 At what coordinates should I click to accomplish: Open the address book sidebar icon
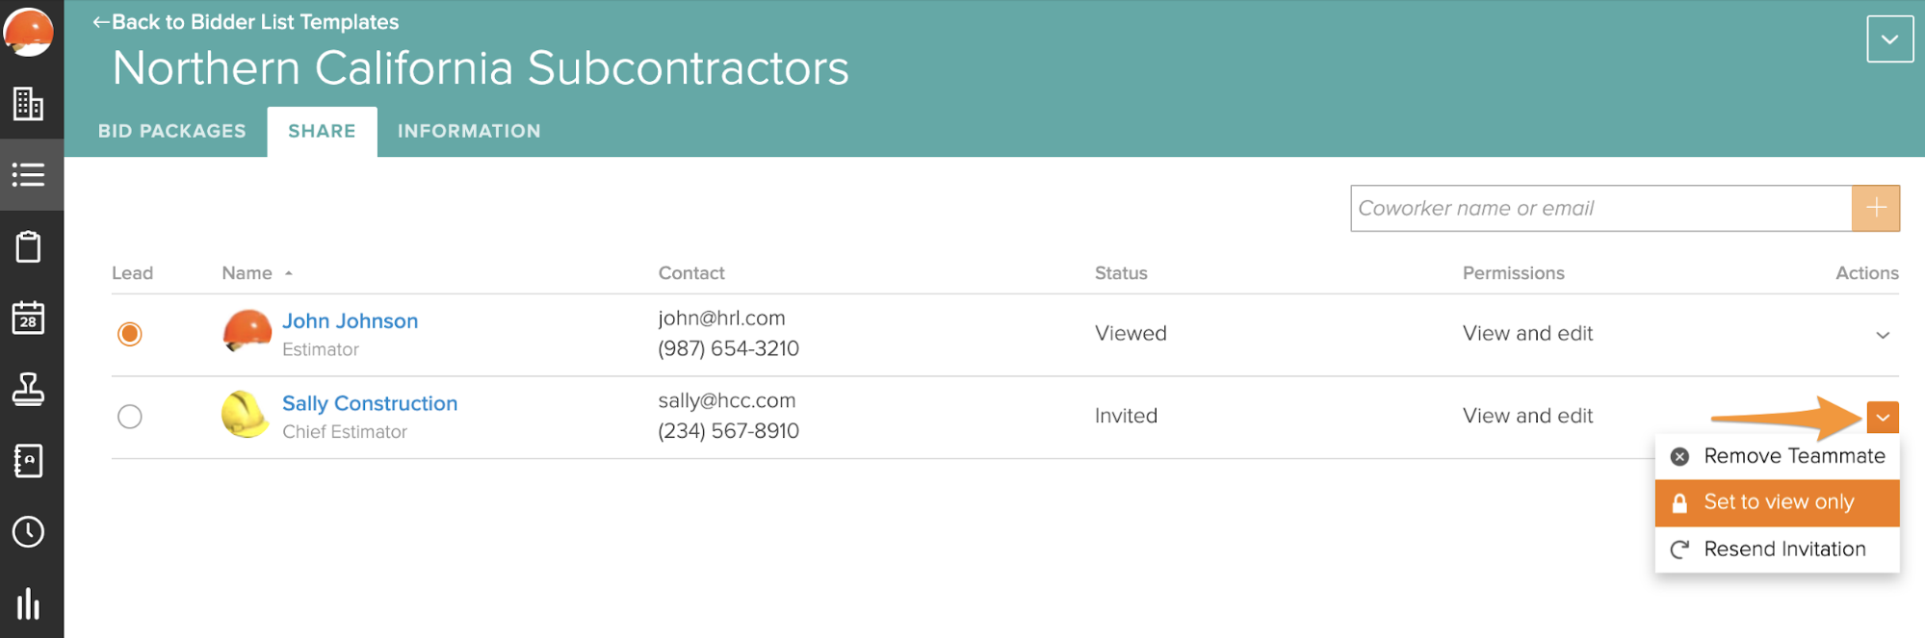pyautogui.click(x=29, y=461)
